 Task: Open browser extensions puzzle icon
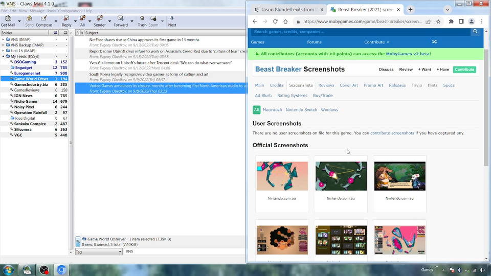tap(451, 21)
